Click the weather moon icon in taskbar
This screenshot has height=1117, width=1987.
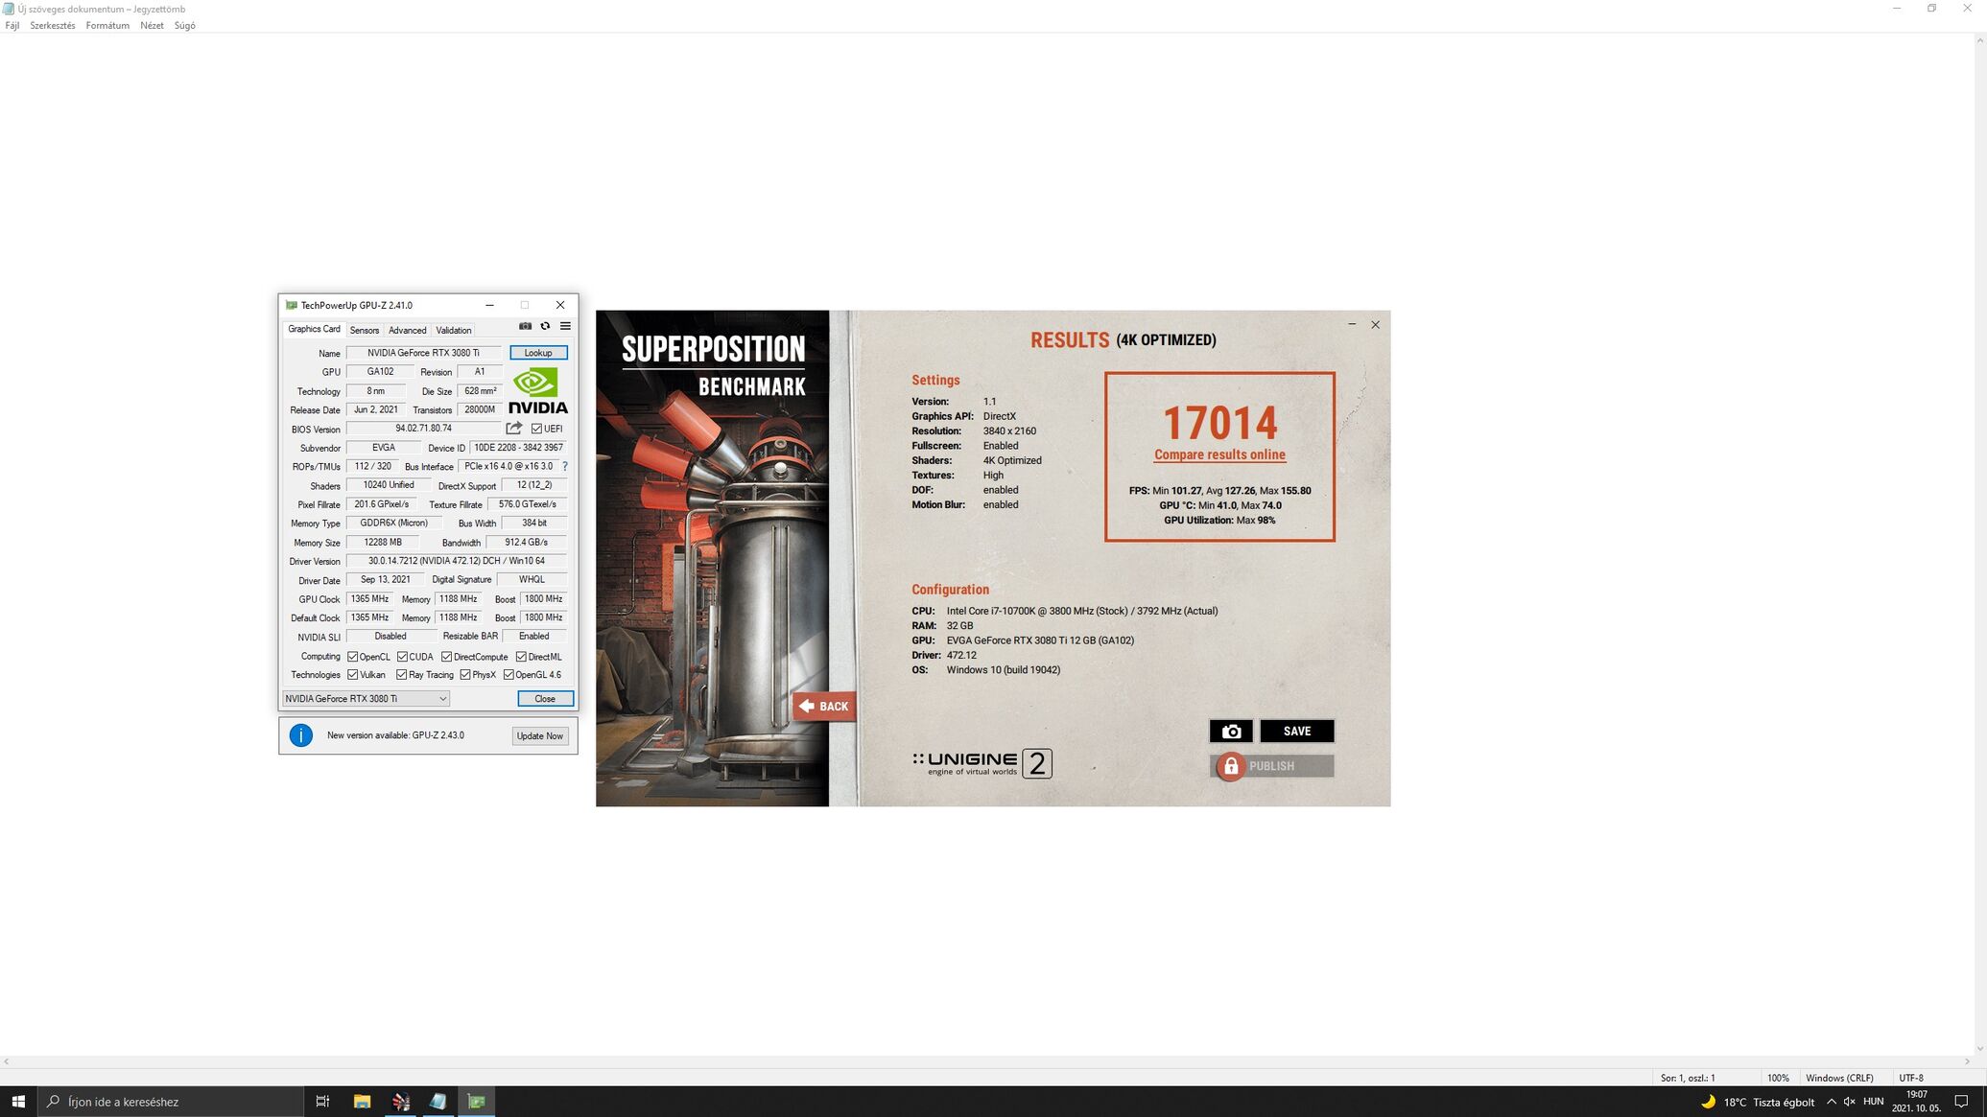[1709, 1102]
